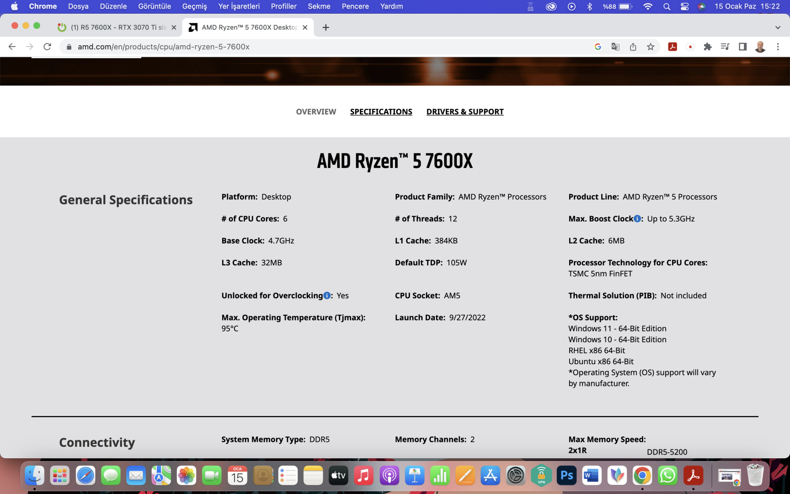The width and height of the screenshot is (790, 494).
Task: Open the Chrome profile avatar
Action: [760, 47]
